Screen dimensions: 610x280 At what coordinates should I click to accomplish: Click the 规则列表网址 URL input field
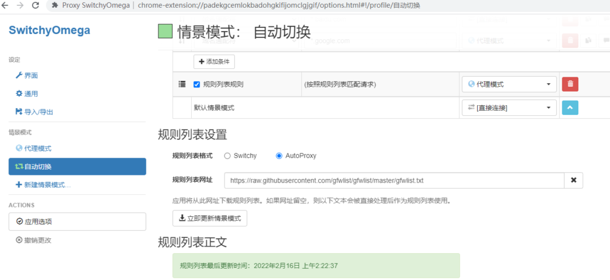tap(394, 180)
